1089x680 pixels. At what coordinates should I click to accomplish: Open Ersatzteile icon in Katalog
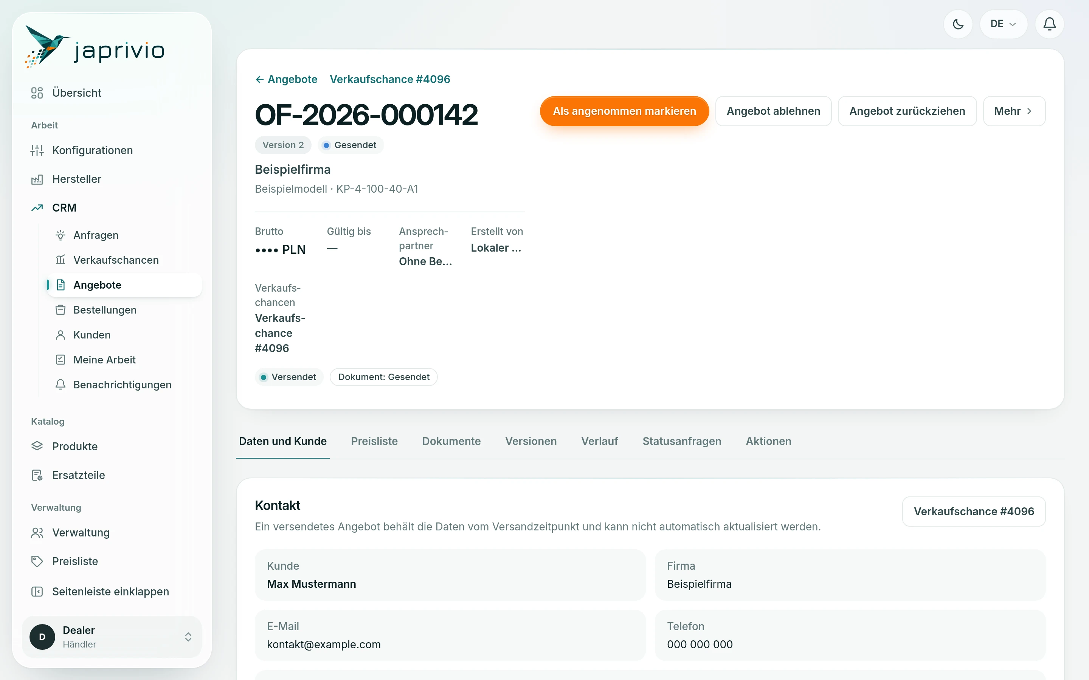tap(37, 475)
